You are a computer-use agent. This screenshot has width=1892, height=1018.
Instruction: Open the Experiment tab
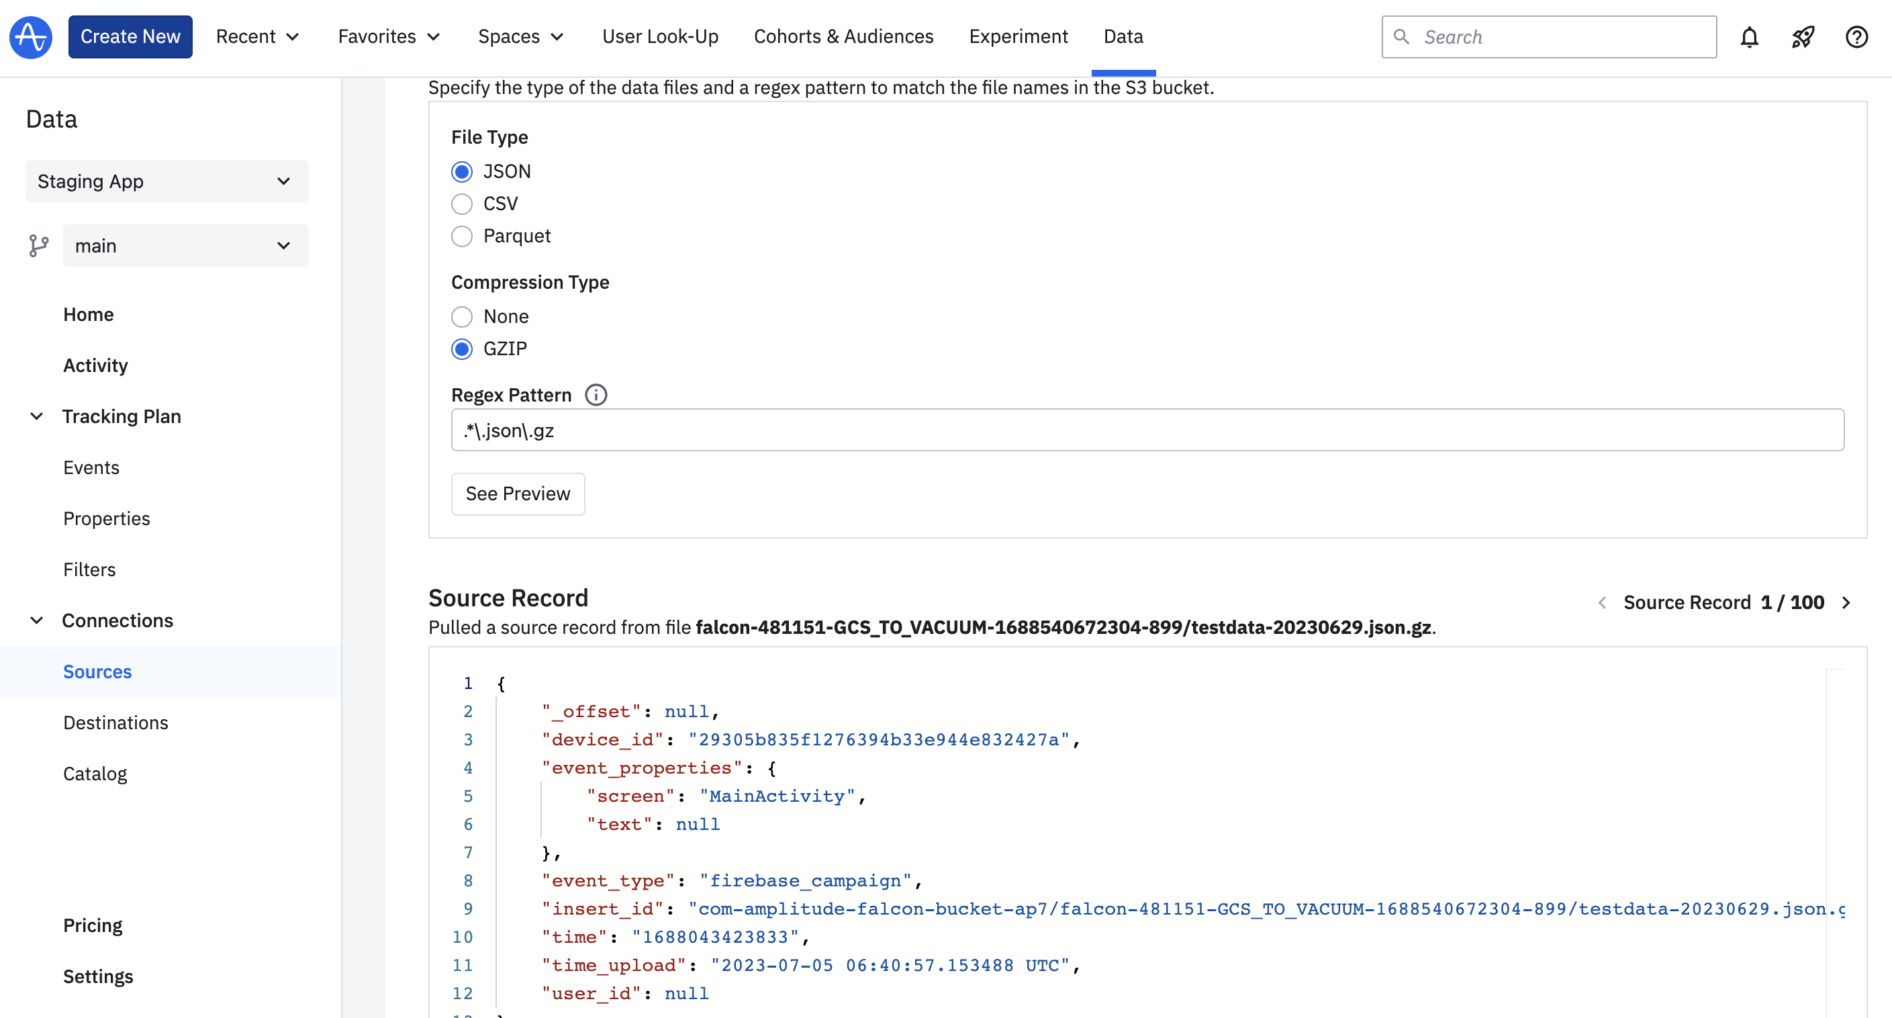pos(1018,37)
